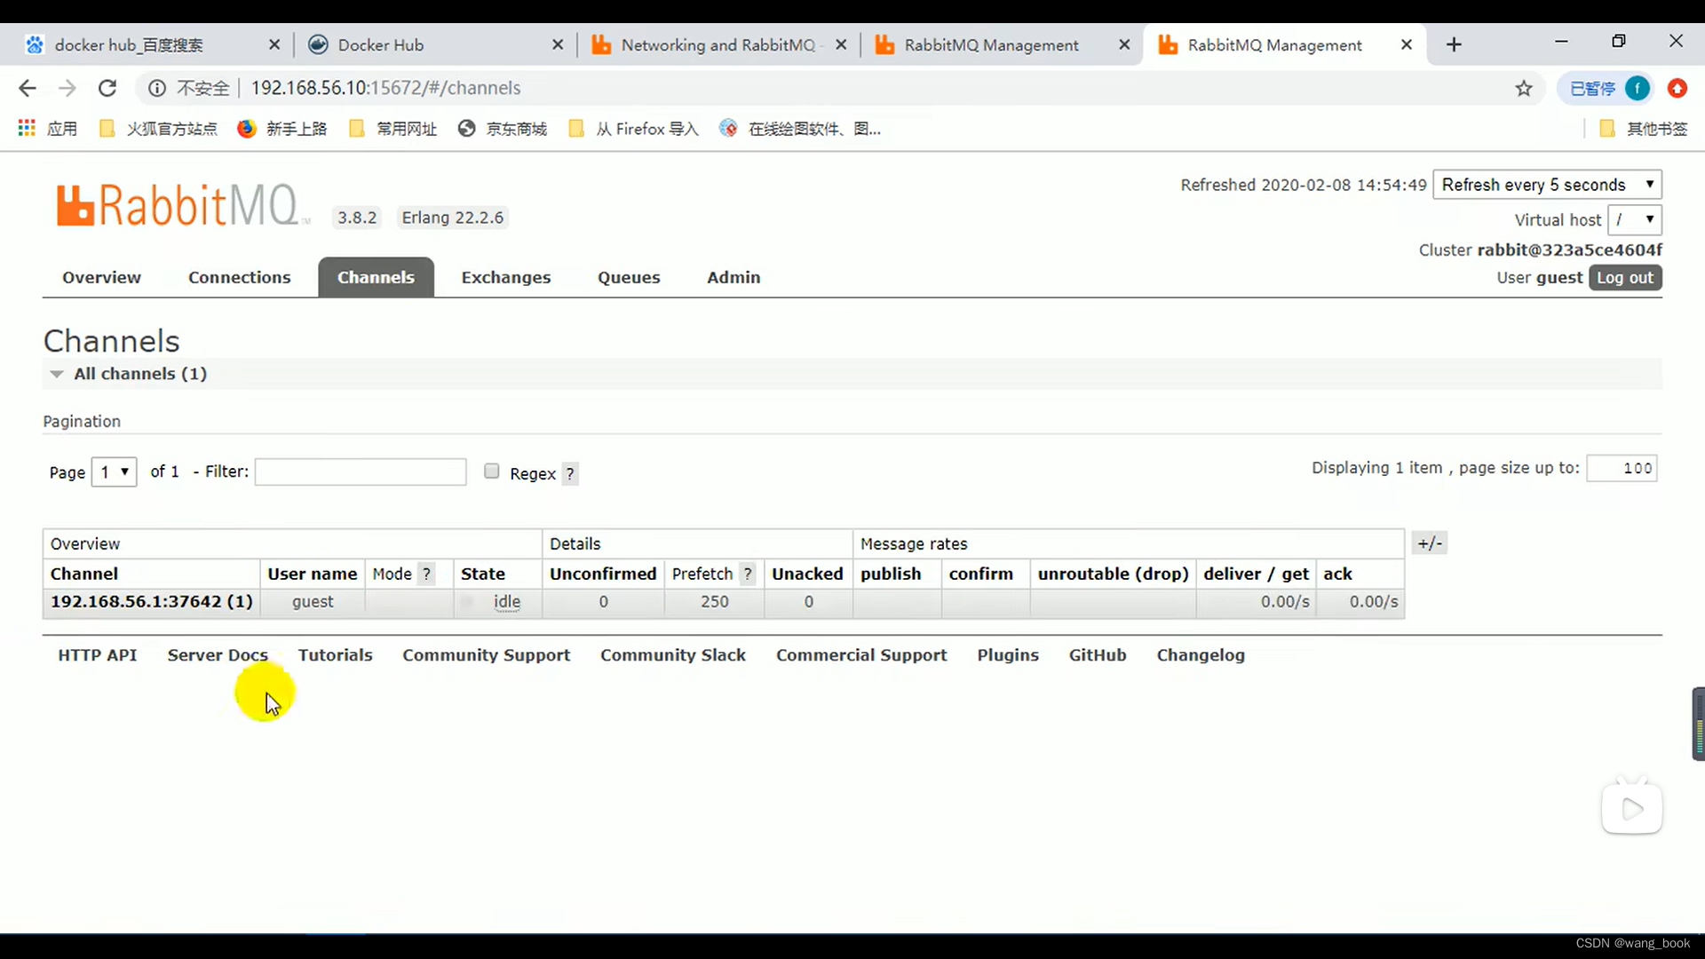1705x959 pixels.
Task: Click the browser forward arrow
Action: [67, 88]
